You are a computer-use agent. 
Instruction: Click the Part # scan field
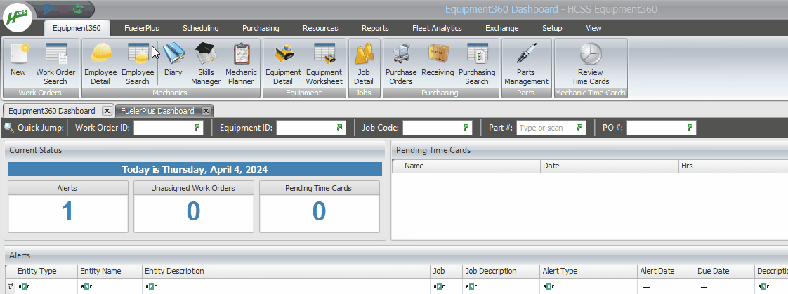[x=545, y=128]
